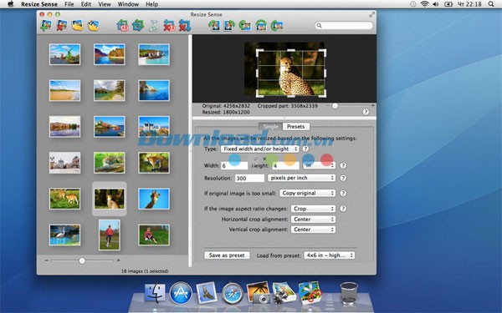Open the Horizontal crop alignment dropdown
Screen dimensions: 502x313
tap(313, 220)
